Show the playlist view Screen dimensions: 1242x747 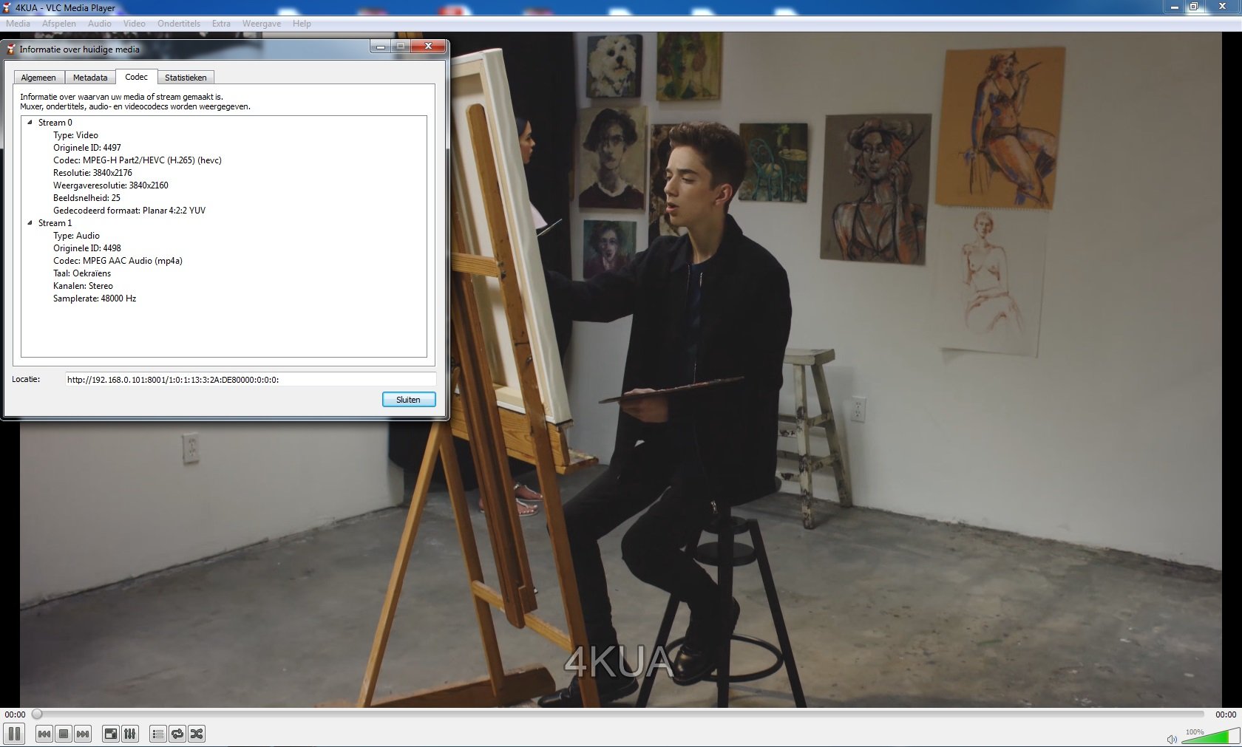pyautogui.click(x=158, y=734)
